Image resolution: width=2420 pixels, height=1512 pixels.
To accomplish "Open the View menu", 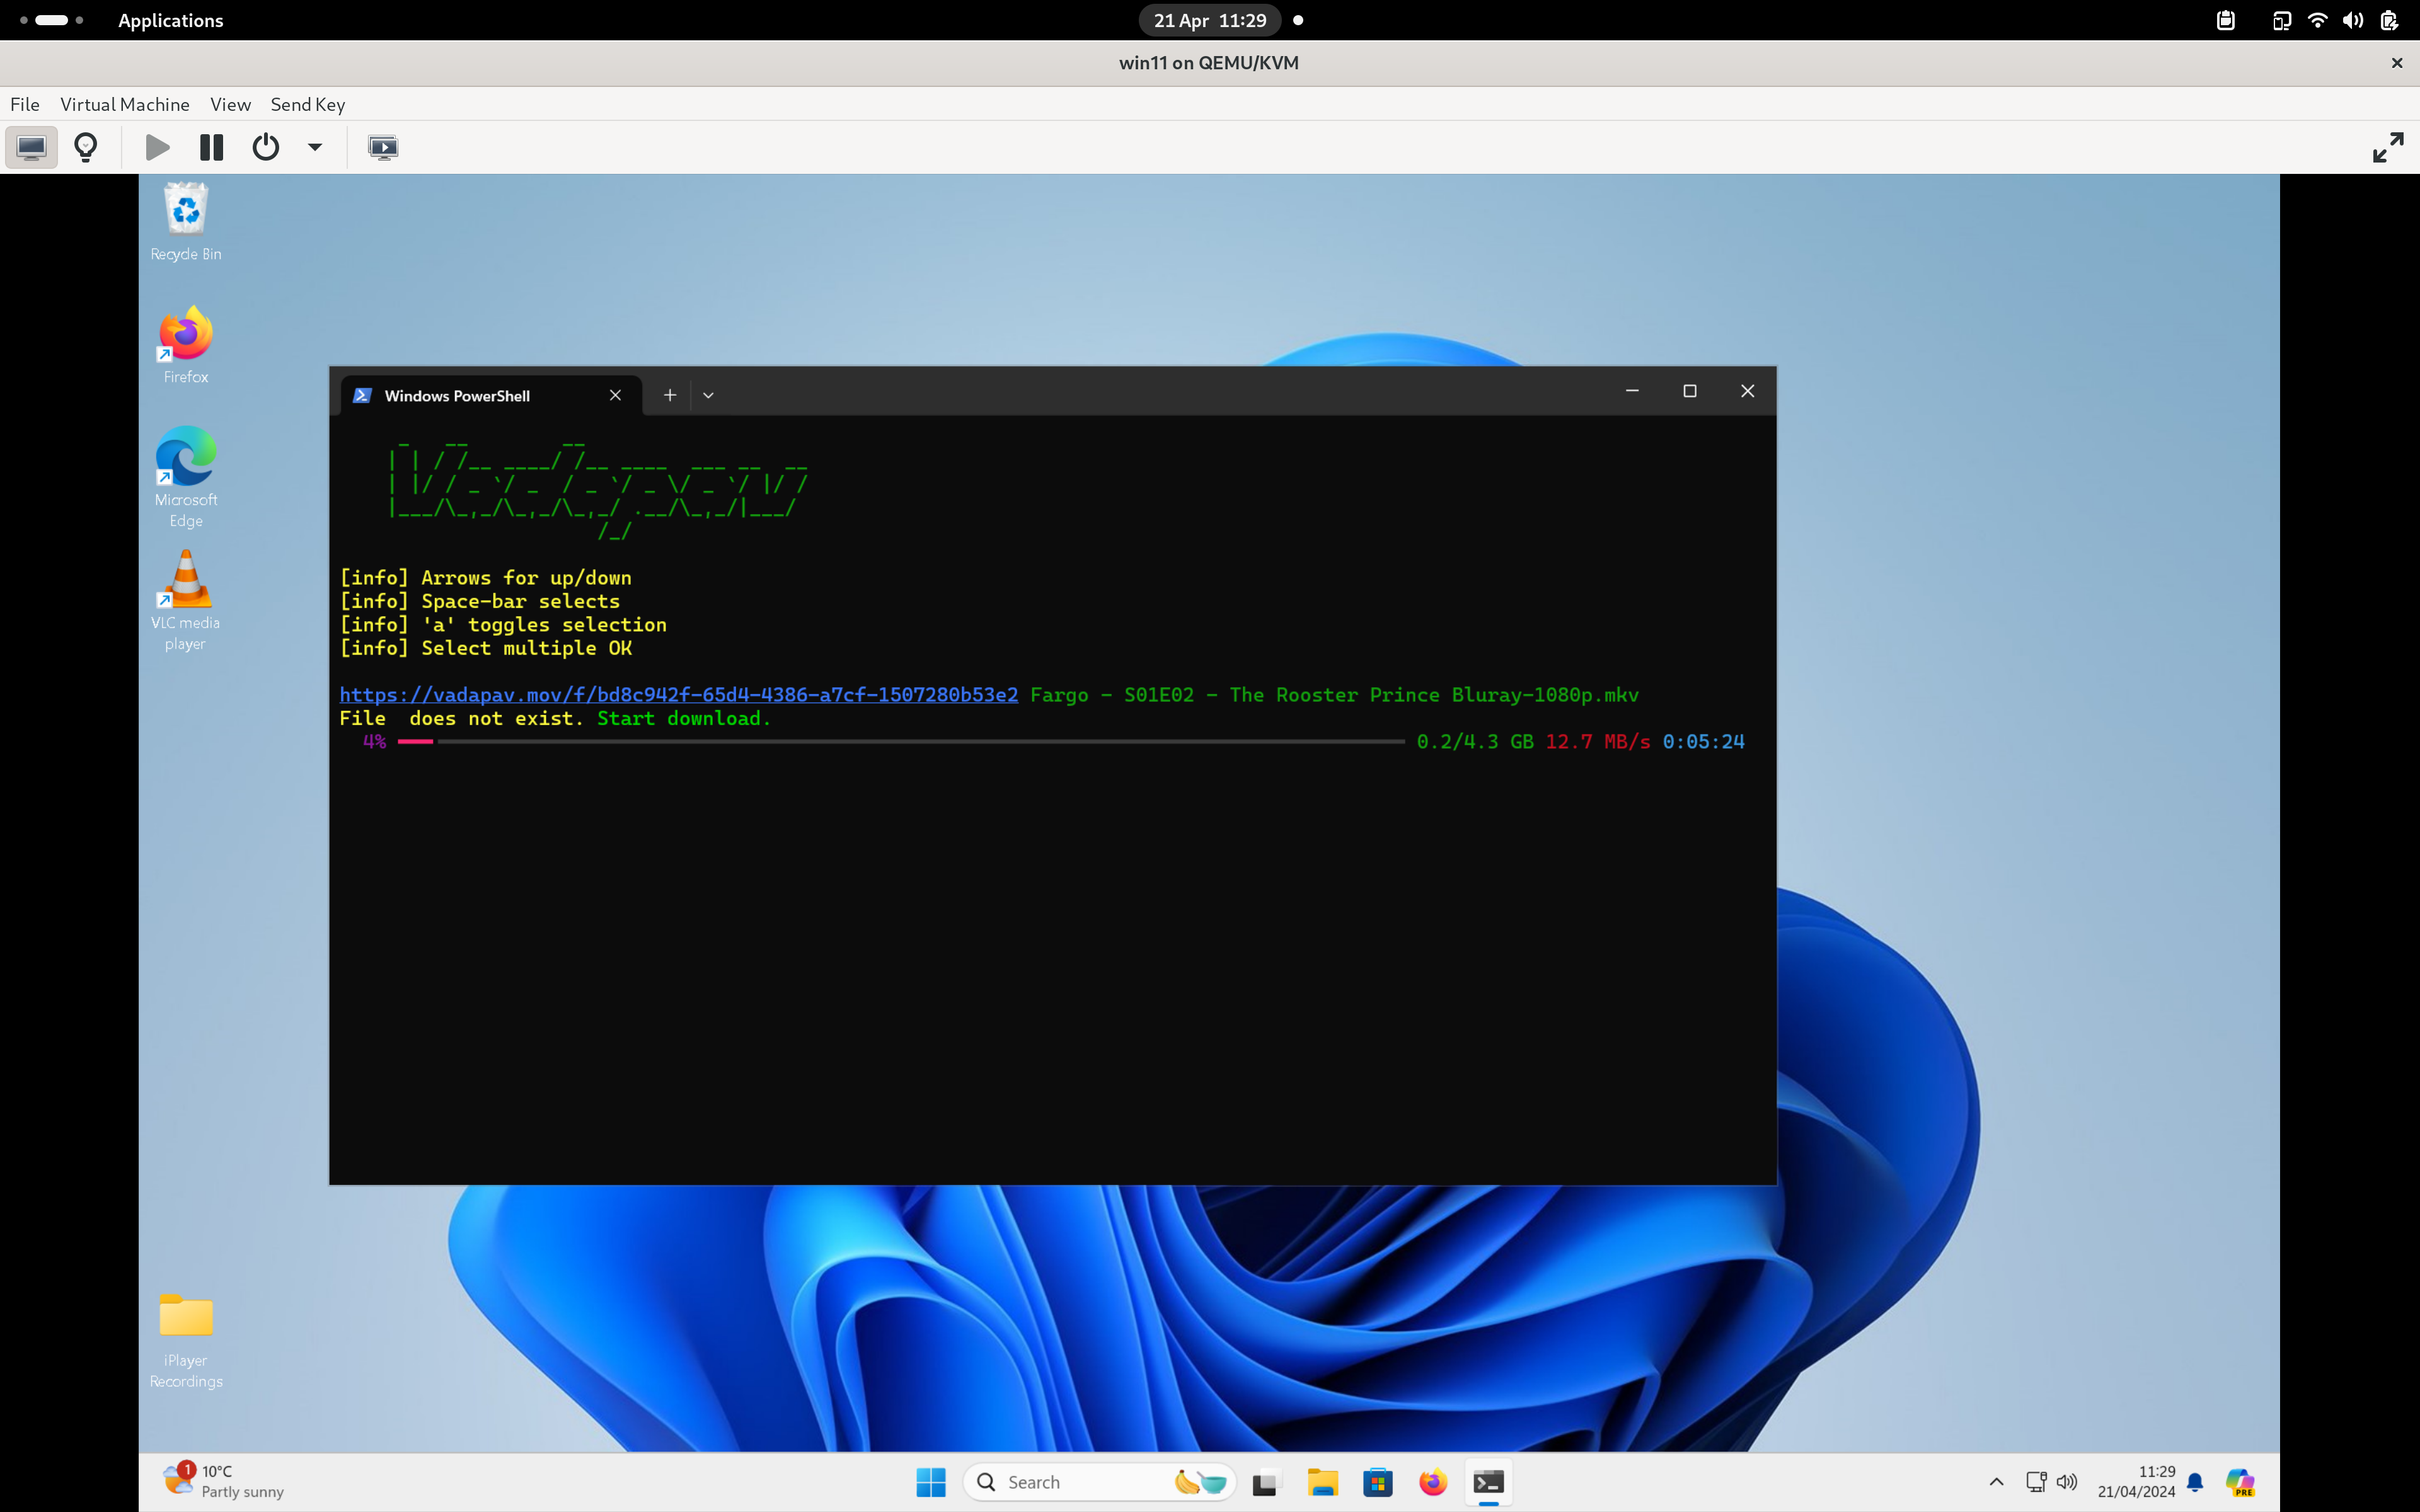I will (230, 104).
